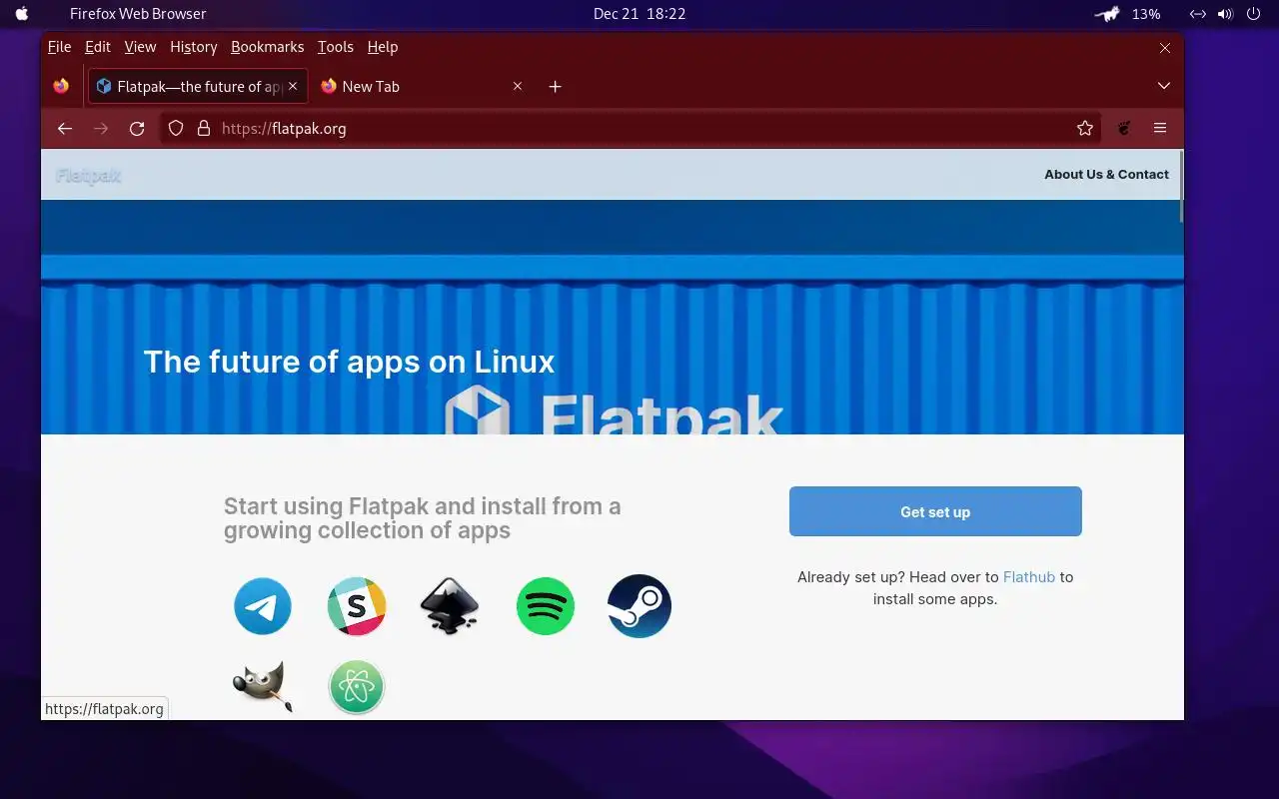Open the Dec 21 18:22 clock
This screenshot has height=799, width=1279.
tap(639, 14)
